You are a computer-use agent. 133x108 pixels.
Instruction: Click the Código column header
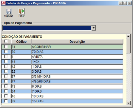click(x=21, y=42)
